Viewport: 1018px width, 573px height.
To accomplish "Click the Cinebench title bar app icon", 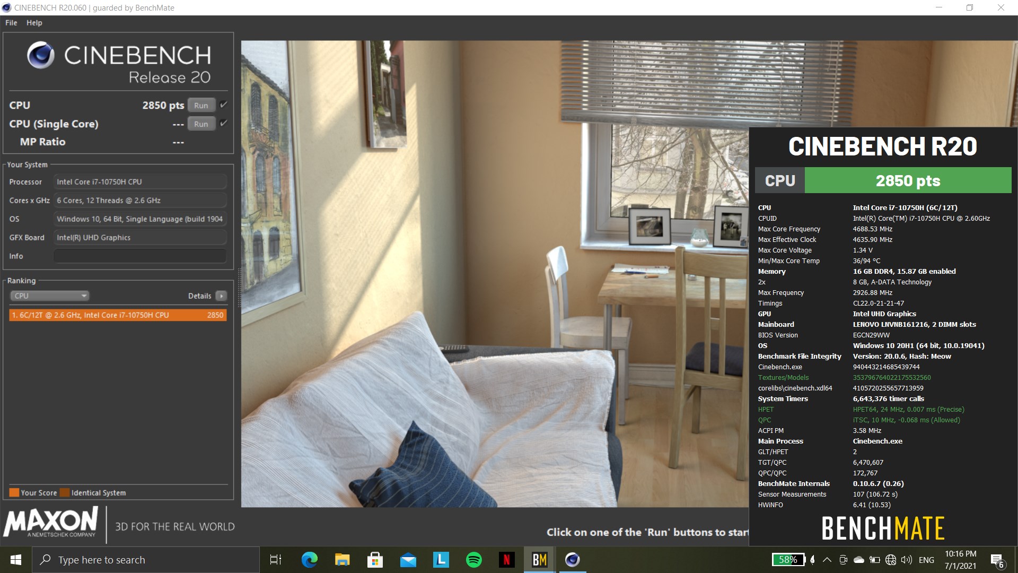I will pyautogui.click(x=6, y=7).
